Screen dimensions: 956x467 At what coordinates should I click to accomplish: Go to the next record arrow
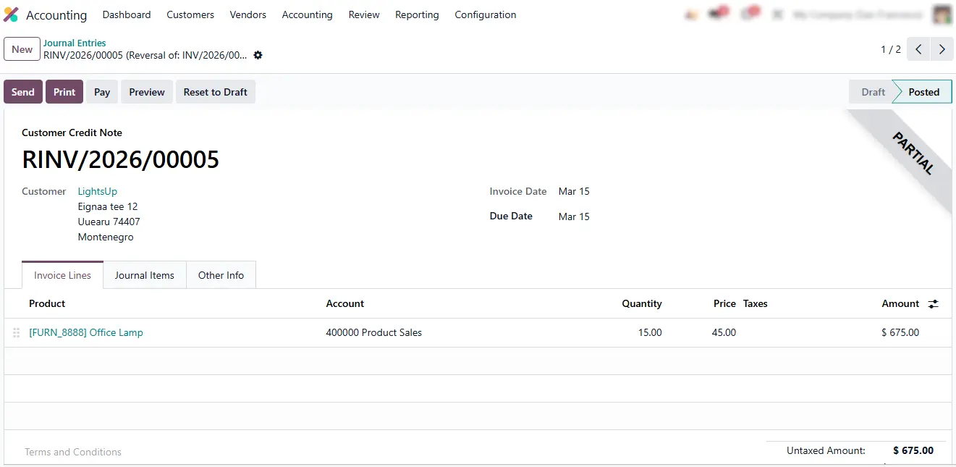[942, 49]
